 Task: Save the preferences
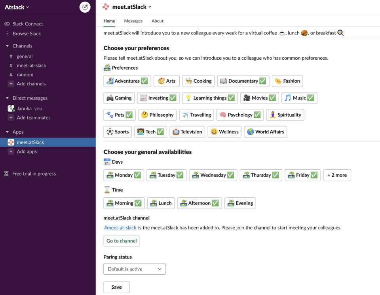pyautogui.click(x=116, y=287)
